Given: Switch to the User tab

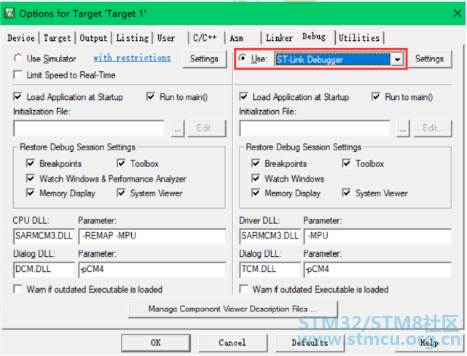Looking at the screenshot, I should click(x=171, y=38).
